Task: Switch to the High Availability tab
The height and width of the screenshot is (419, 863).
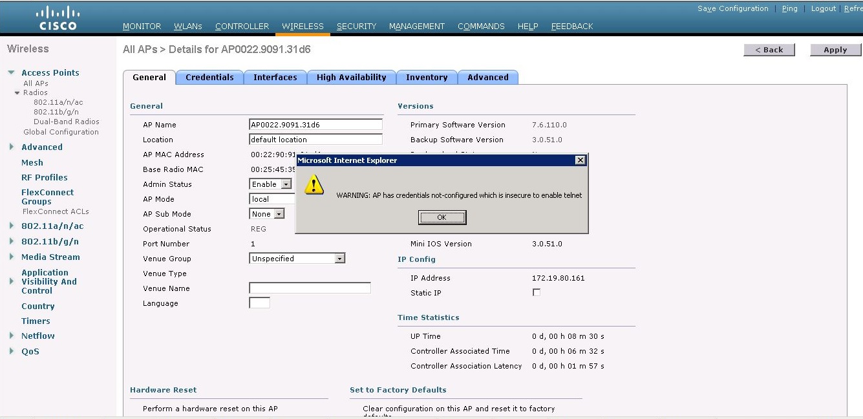Action: 351,77
